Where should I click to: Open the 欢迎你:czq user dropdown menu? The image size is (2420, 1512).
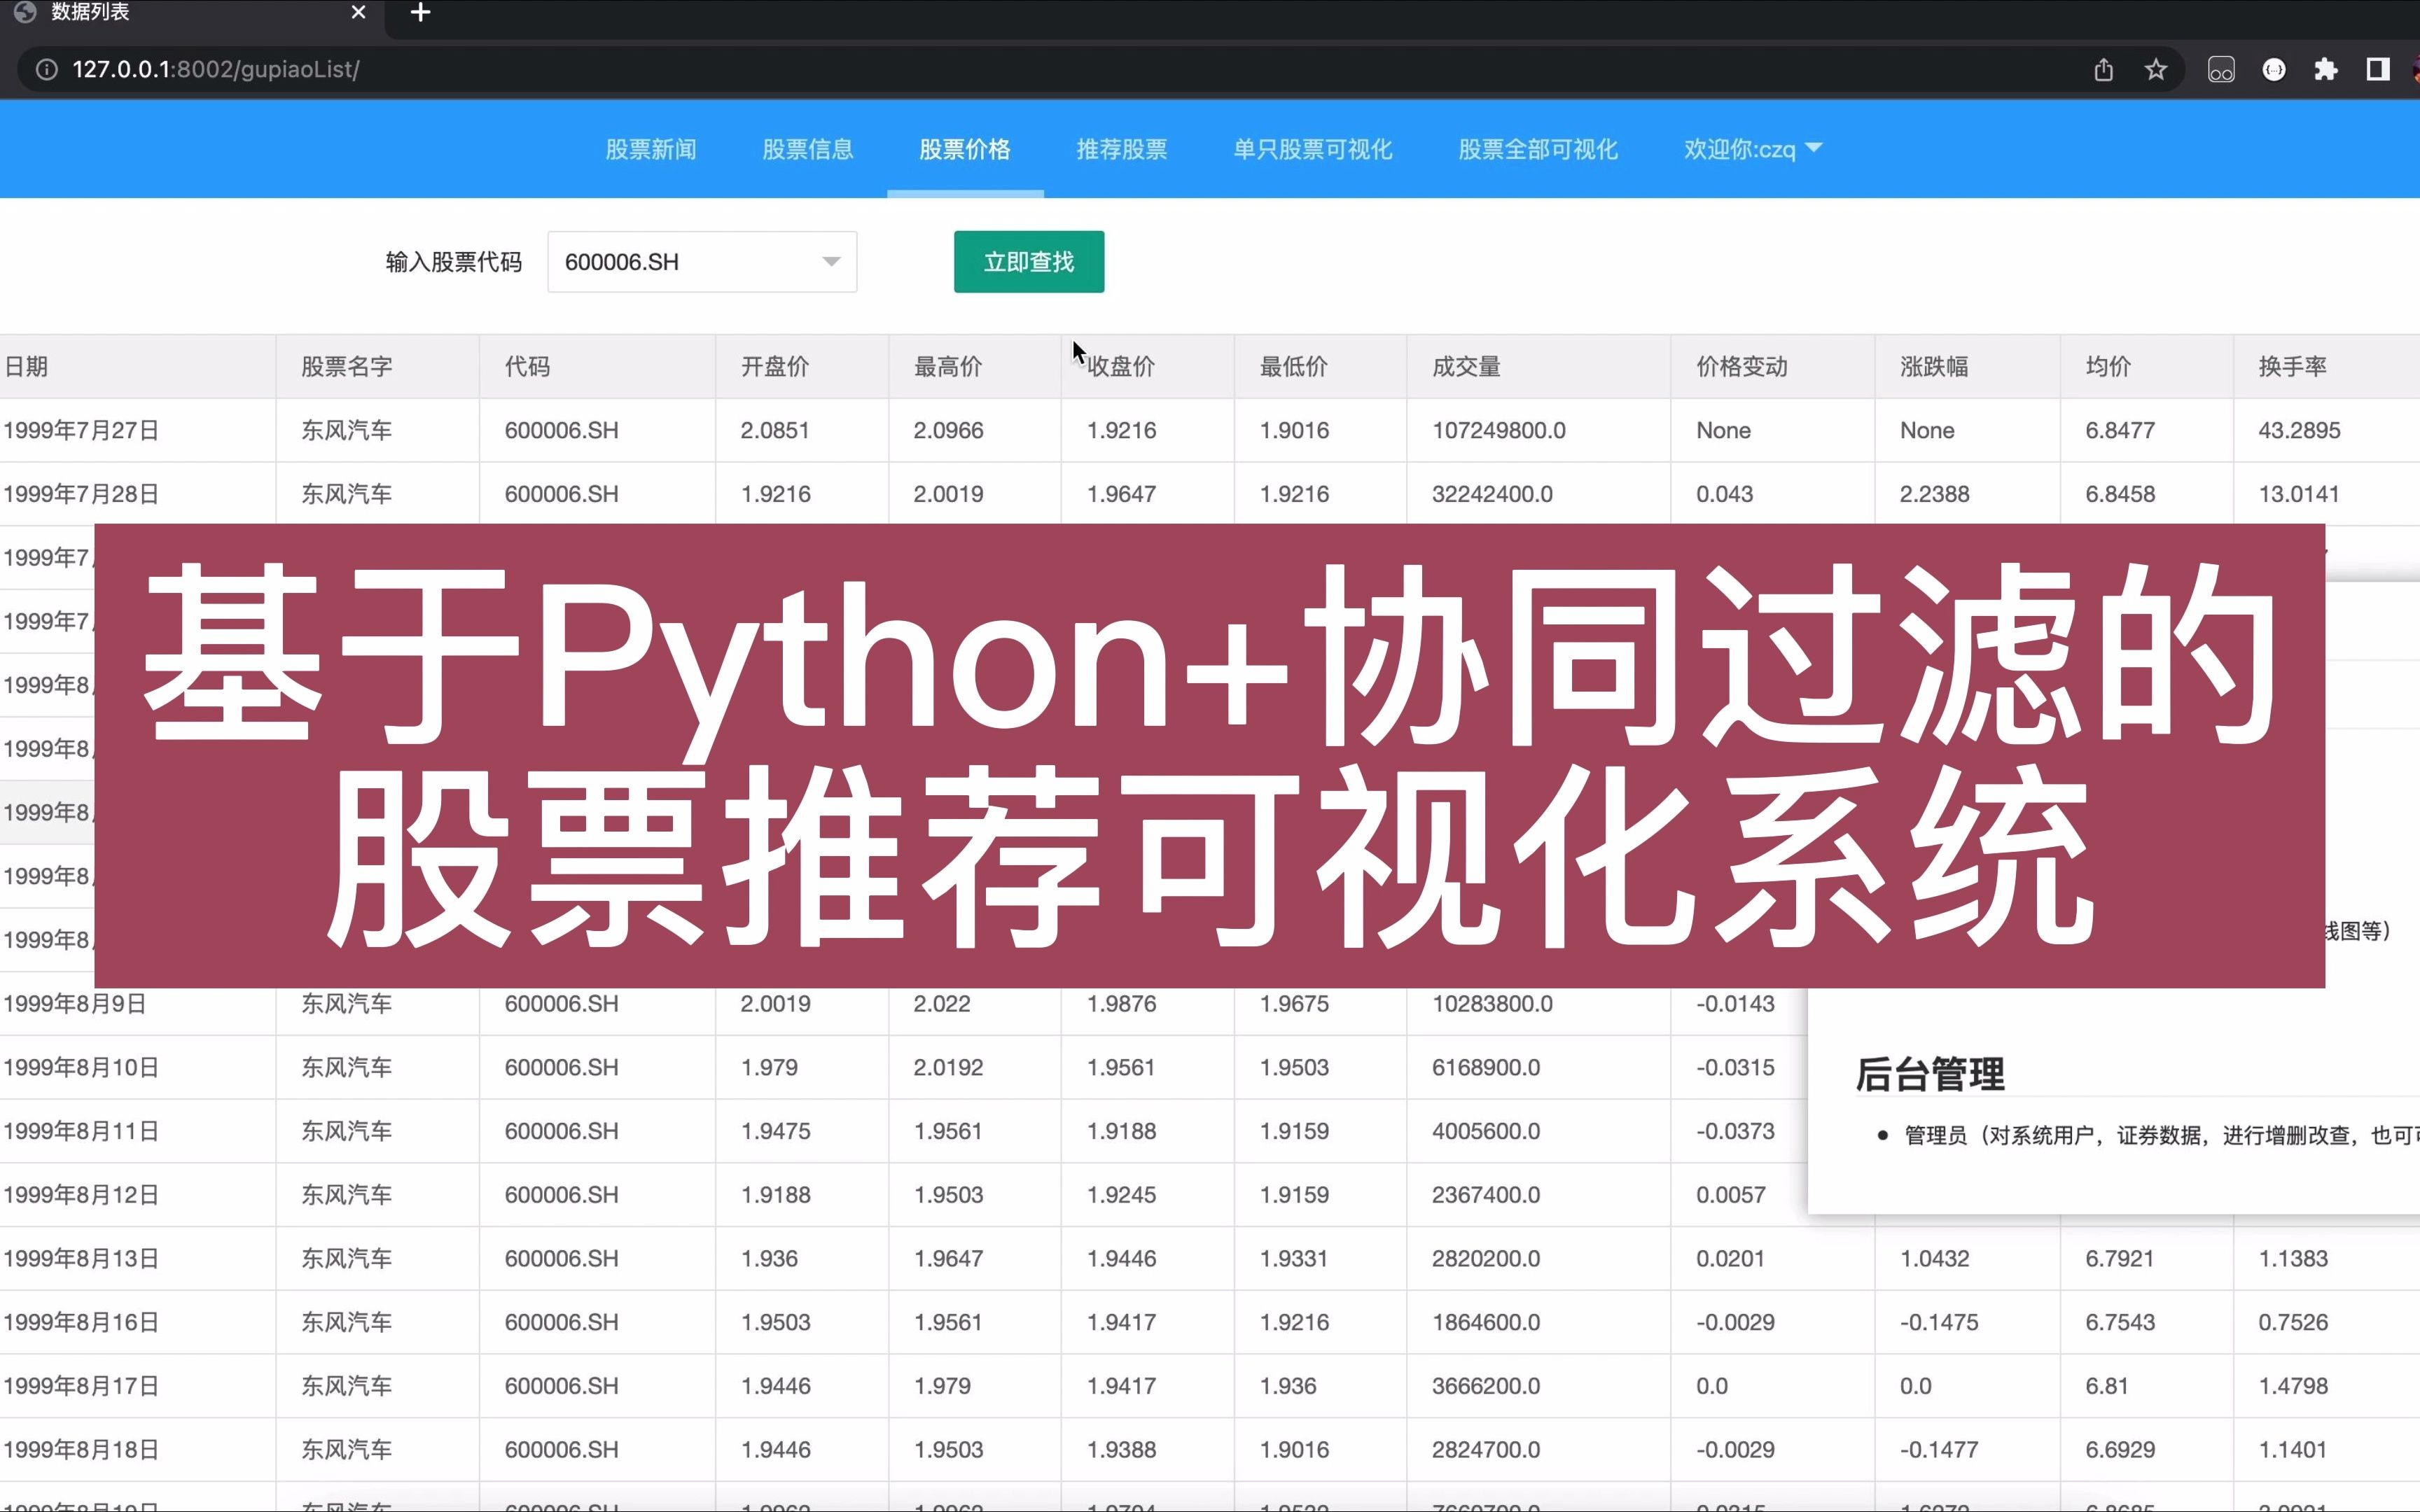1752,149
